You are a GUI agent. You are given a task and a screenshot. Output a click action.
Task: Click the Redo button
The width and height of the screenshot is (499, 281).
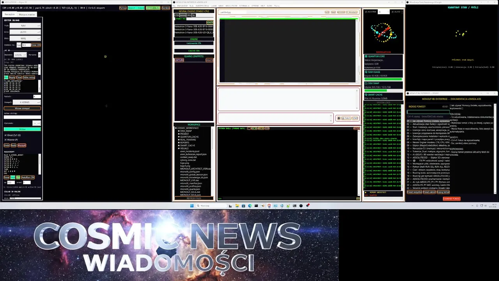pyautogui.click(x=14, y=145)
